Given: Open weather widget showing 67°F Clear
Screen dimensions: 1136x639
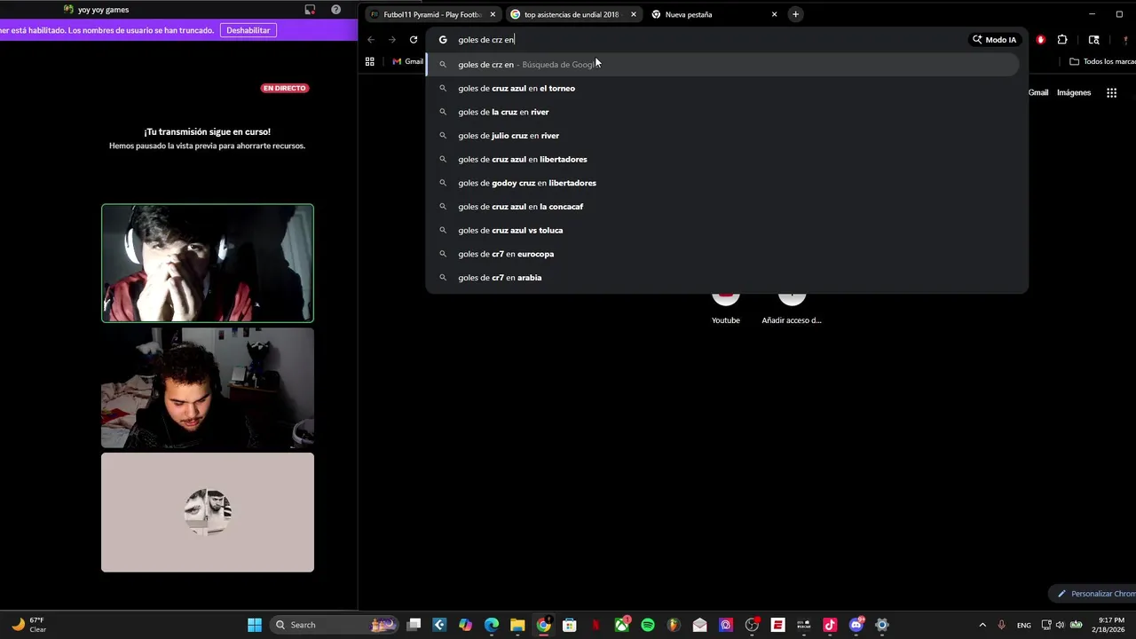Looking at the screenshot, I should pos(28,625).
